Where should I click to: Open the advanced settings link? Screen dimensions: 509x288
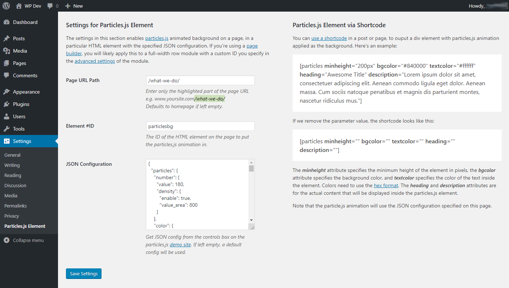(x=95, y=61)
